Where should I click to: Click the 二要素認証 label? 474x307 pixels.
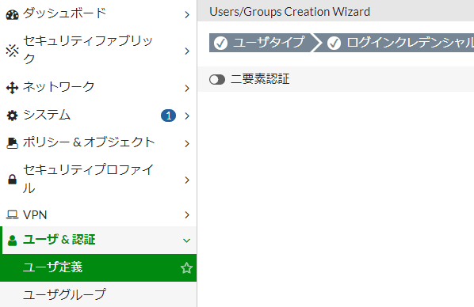[x=260, y=79]
